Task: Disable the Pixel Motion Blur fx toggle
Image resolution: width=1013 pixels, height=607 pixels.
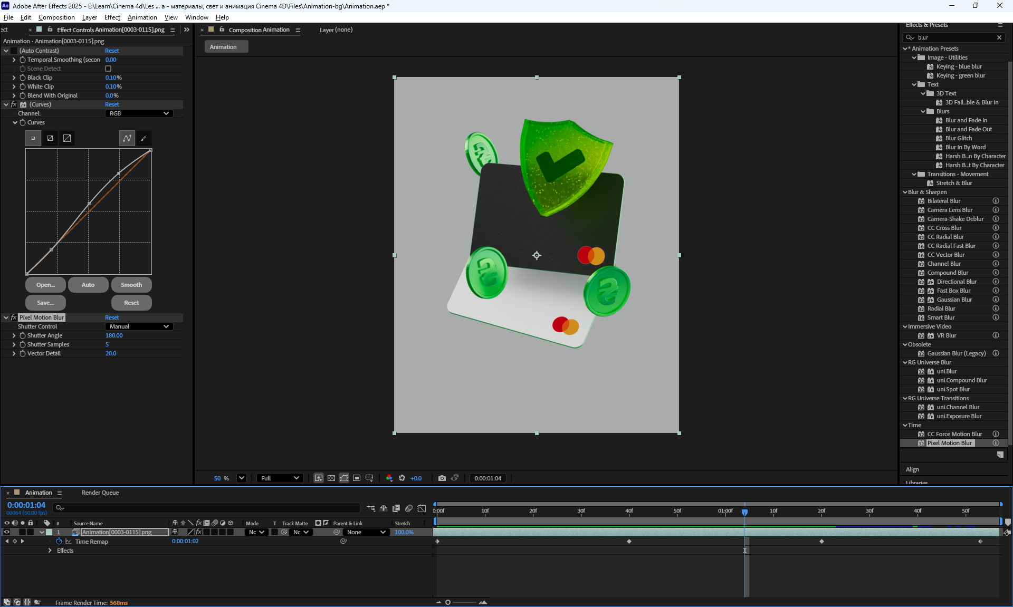Action: 14,317
